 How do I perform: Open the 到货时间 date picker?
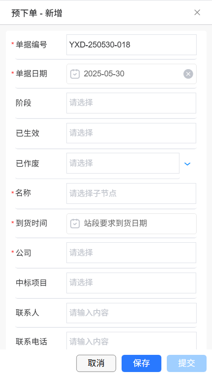[x=132, y=224]
